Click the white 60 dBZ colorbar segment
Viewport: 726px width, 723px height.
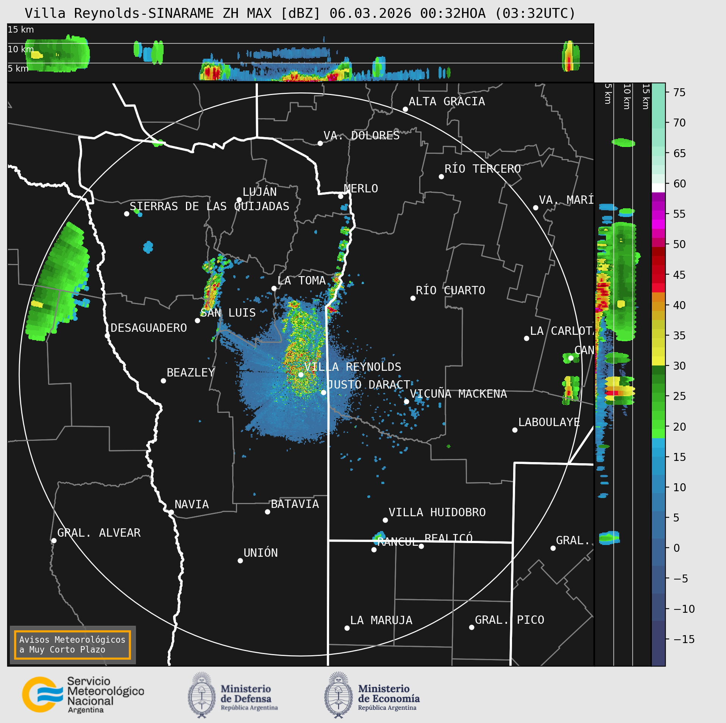[x=658, y=188]
